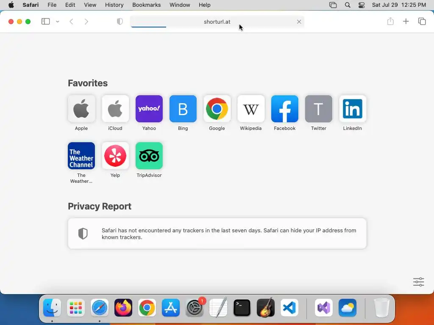Open Terminal from the Dock

(242, 308)
